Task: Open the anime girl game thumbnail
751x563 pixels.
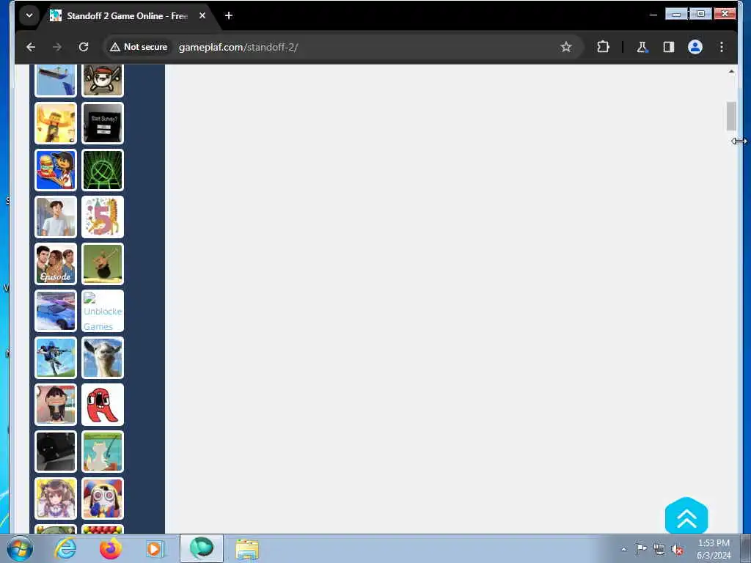Action: 56,498
